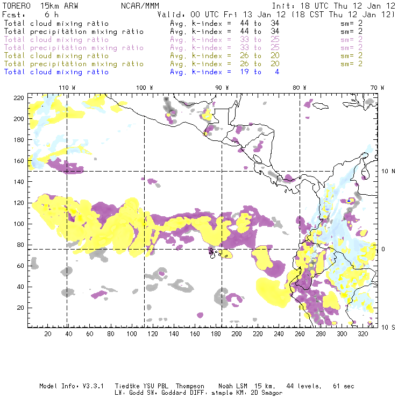Select the olive "Total precipitation mixing ratio" legend row
The width and height of the screenshot is (398, 398).
[183, 63]
